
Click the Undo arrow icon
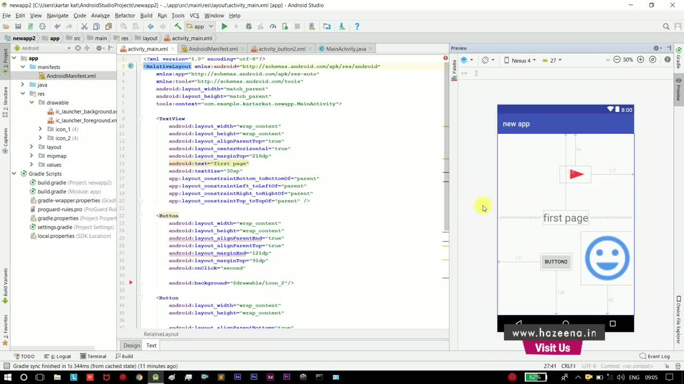pos(57,26)
